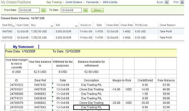Click the Margin to Risk column header
The width and height of the screenshot is (189, 111).
point(122,80)
